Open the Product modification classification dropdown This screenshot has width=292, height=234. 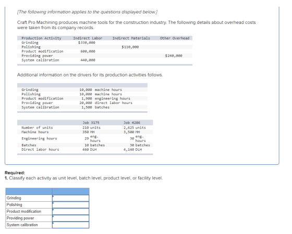(70, 212)
